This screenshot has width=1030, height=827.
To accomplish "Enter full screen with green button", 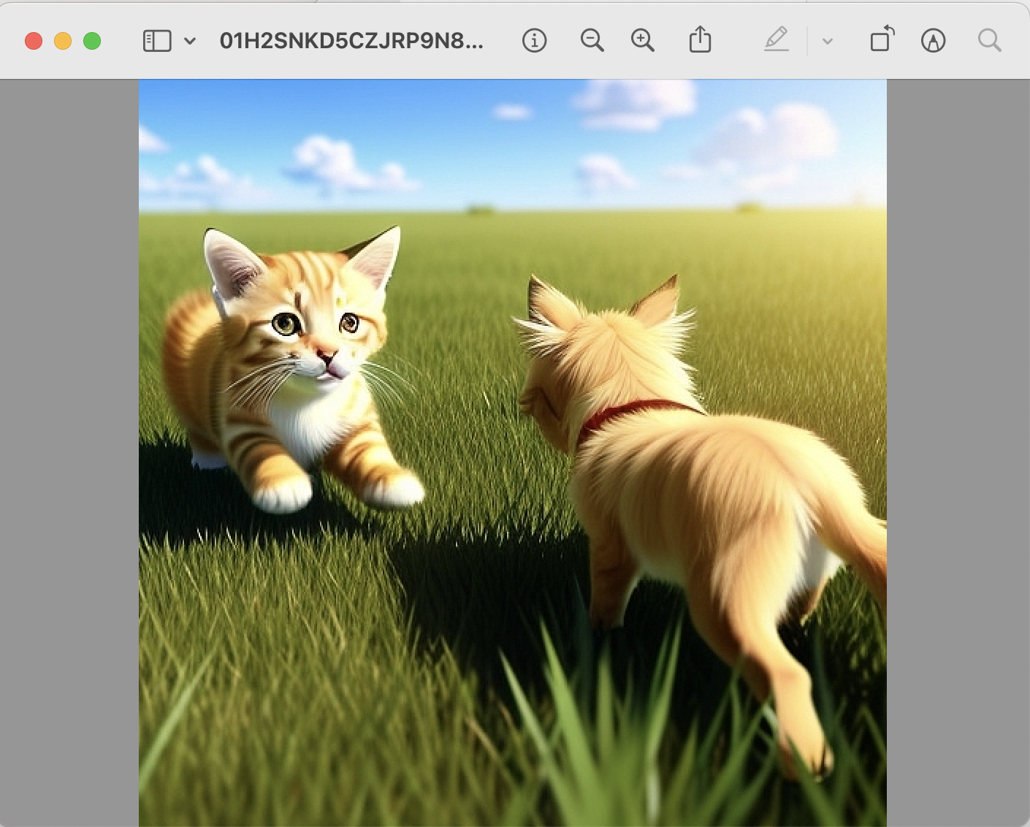I will point(92,41).
